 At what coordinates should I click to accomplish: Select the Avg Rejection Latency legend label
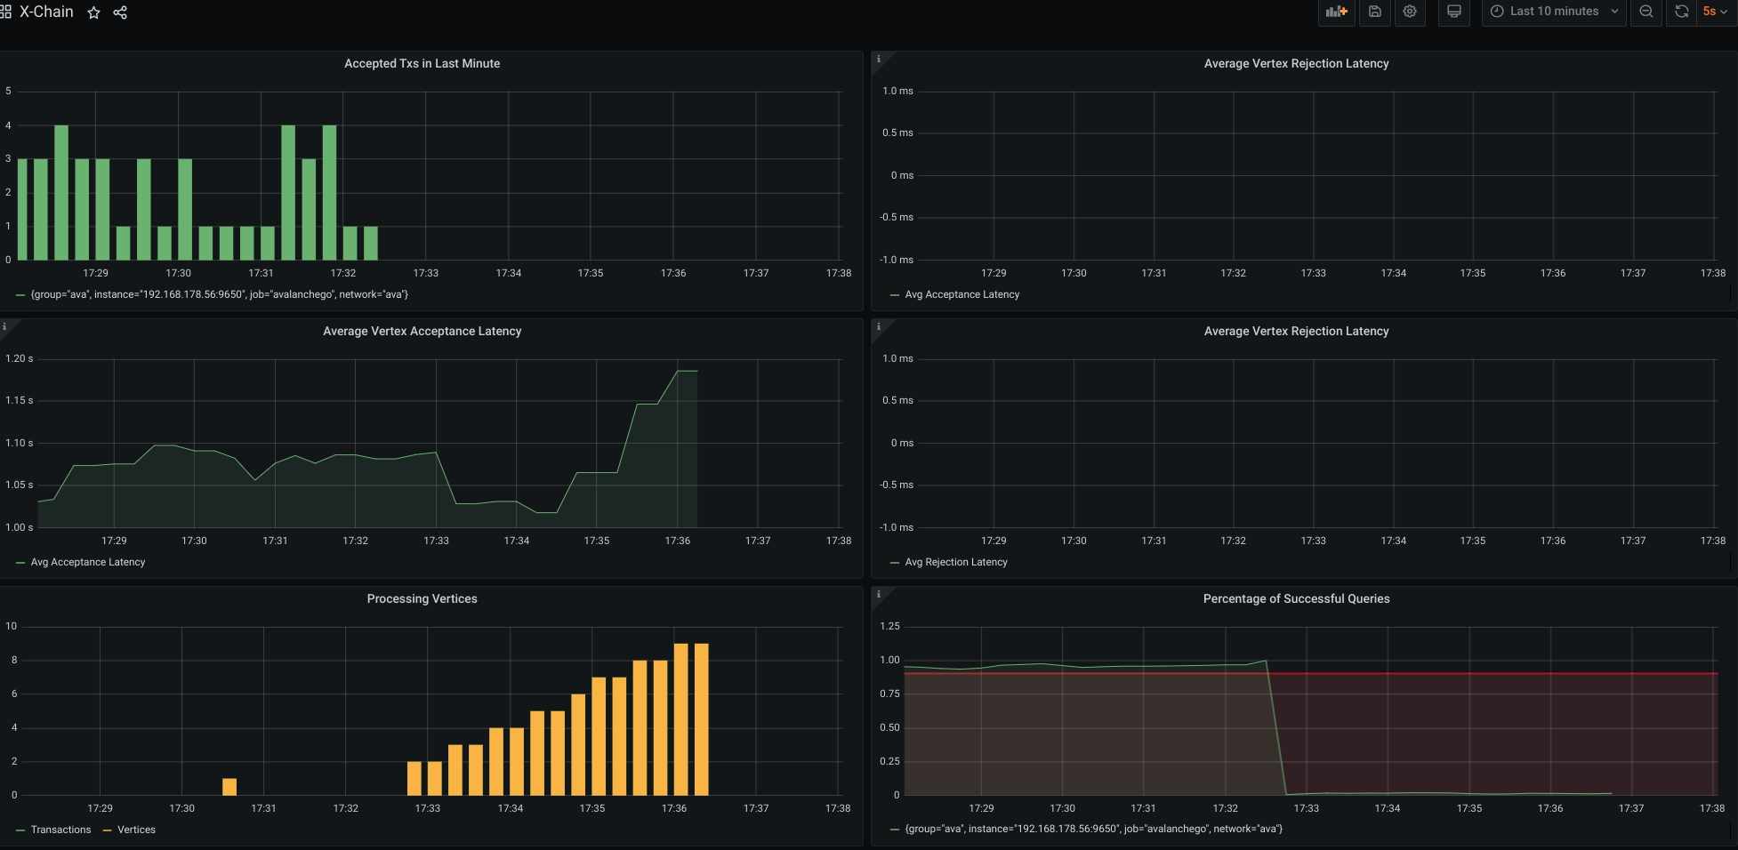pyautogui.click(x=955, y=562)
